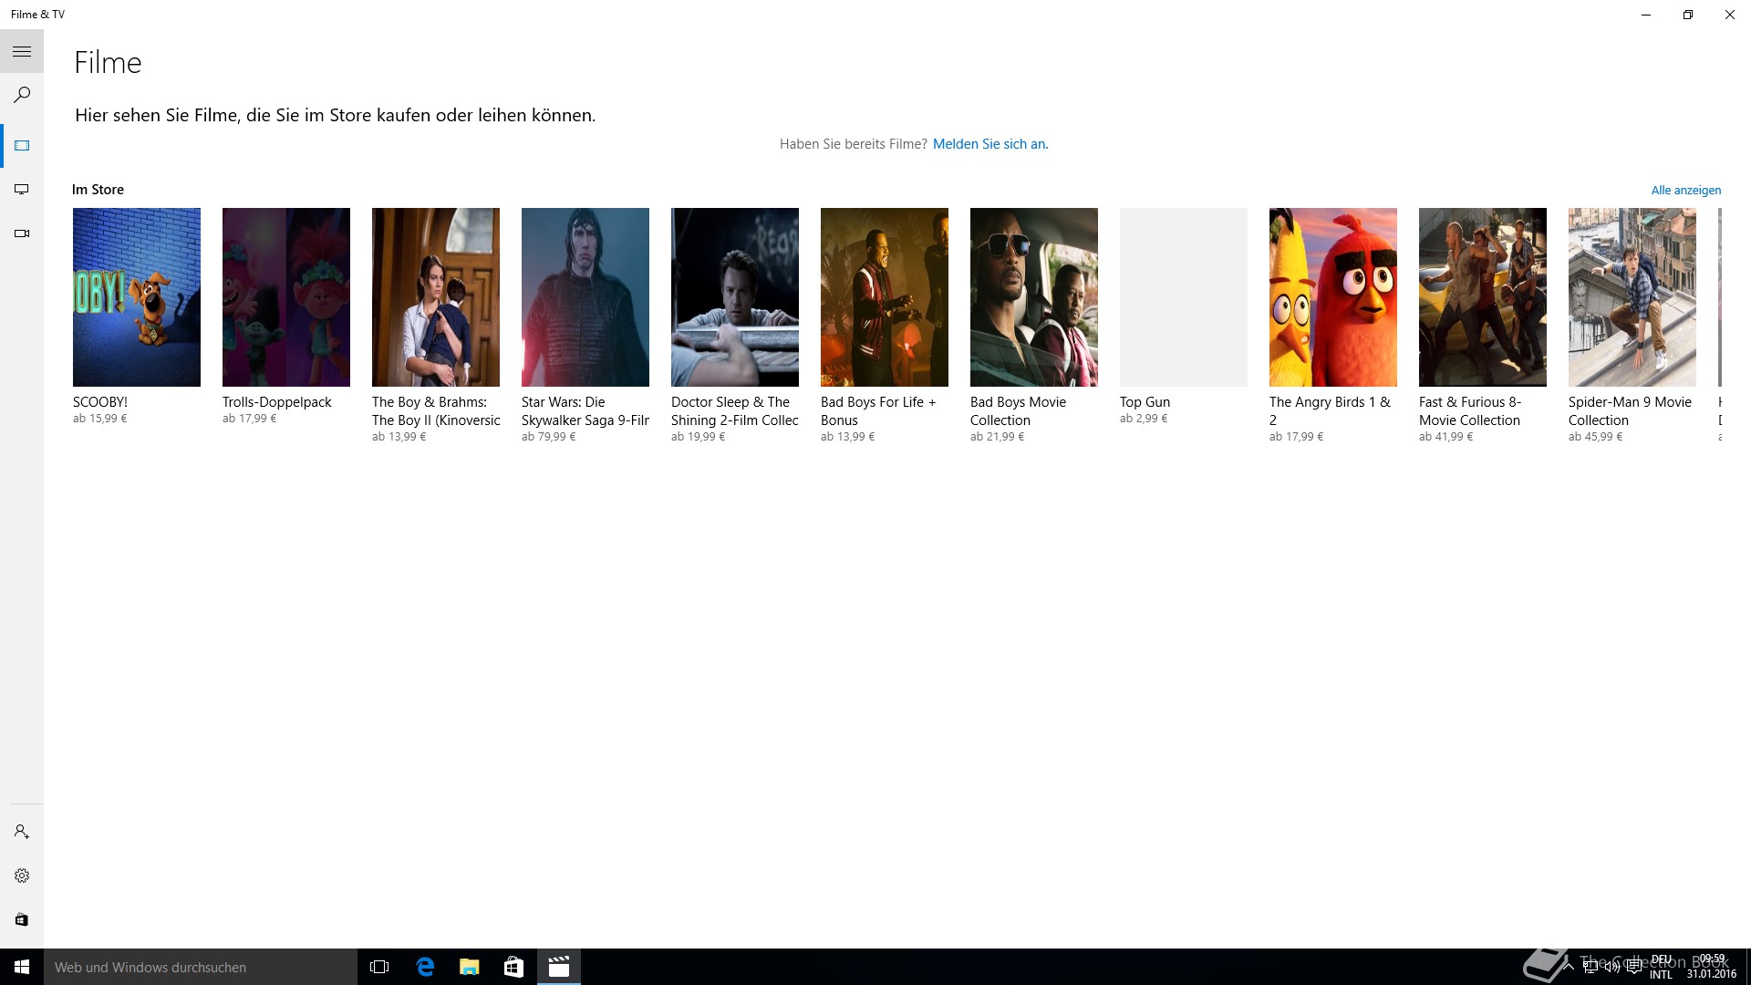Launch Microsoft Edge from taskbar
The image size is (1751, 985).
[425, 967]
